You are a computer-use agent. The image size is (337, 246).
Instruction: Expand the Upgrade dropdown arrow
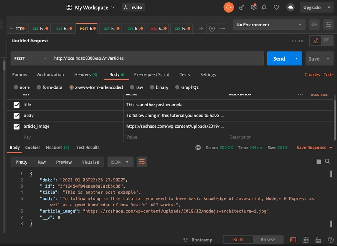click(x=329, y=8)
